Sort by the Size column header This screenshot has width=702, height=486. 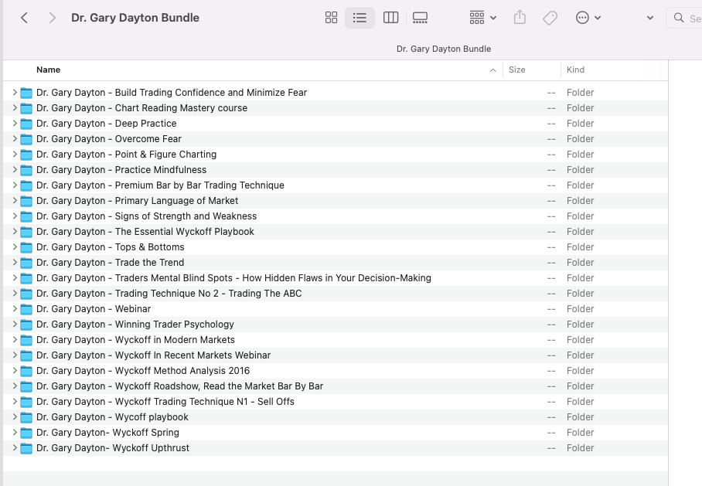[x=517, y=70]
